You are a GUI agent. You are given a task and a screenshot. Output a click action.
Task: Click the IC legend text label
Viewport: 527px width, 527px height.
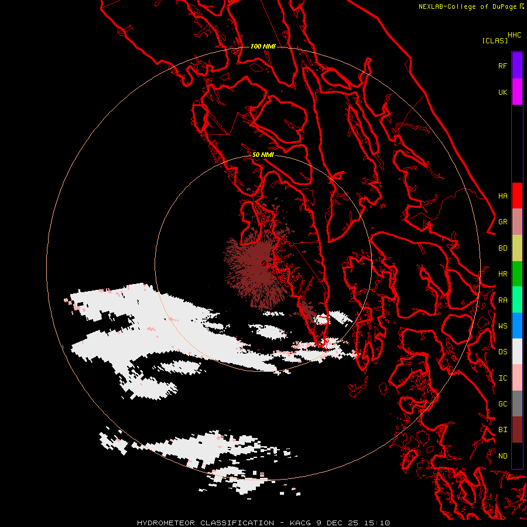point(503,378)
